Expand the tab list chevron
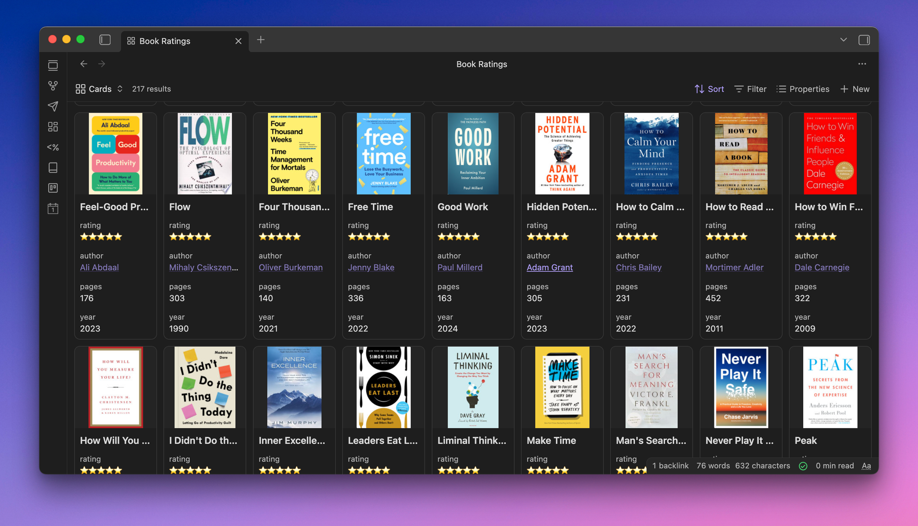This screenshot has width=918, height=526. point(843,40)
